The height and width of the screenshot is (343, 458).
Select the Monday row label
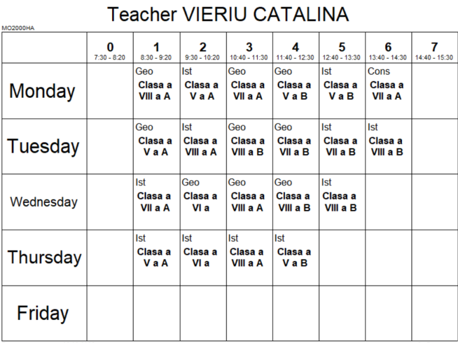[42, 91]
